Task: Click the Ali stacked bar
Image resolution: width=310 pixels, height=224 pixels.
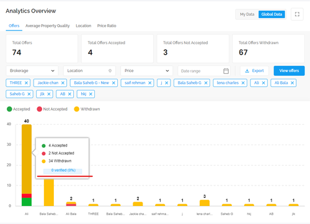Action: [x=27, y=165]
